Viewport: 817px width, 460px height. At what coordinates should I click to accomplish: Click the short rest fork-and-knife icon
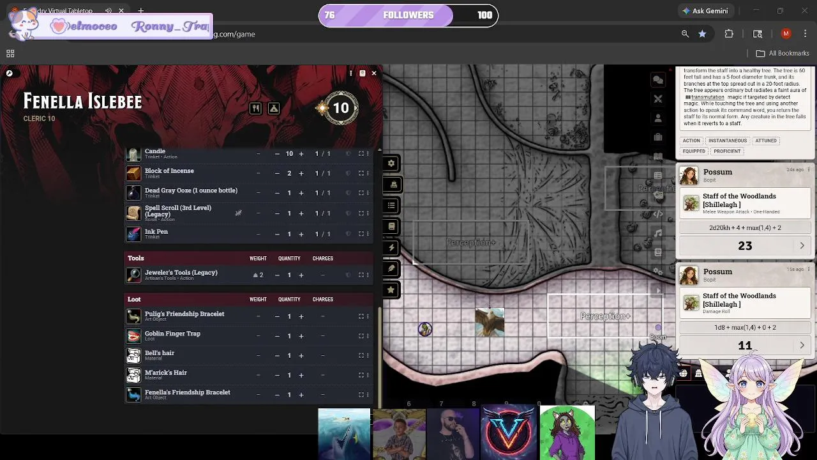[255, 109]
